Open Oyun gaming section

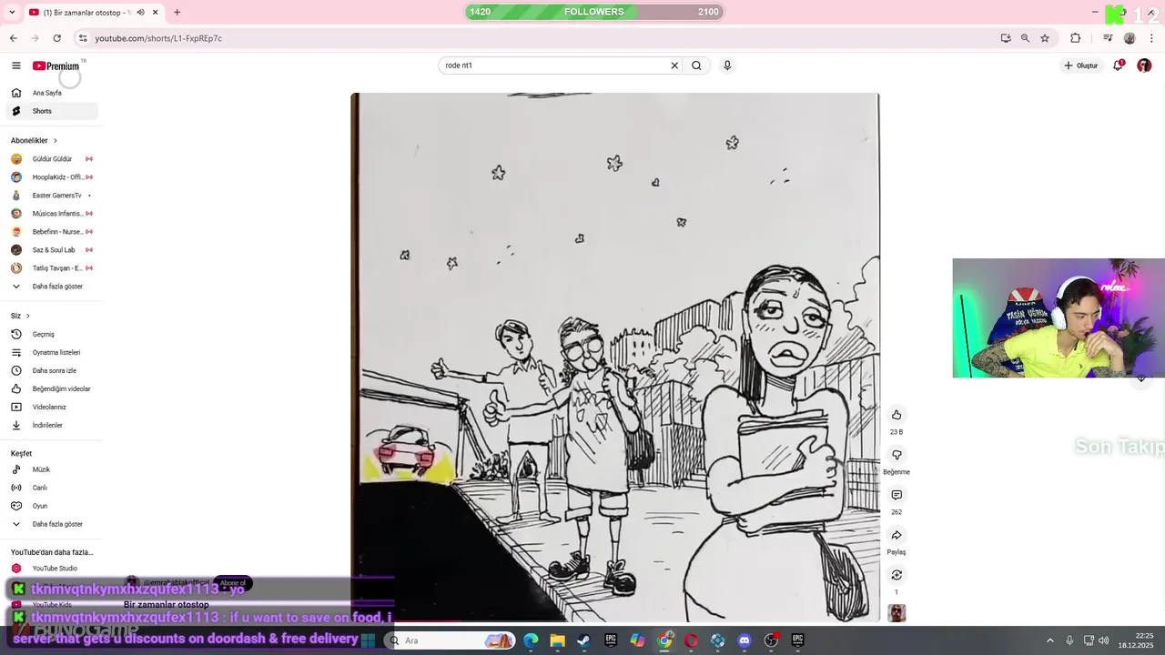pyautogui.click(x=52, y=506)
